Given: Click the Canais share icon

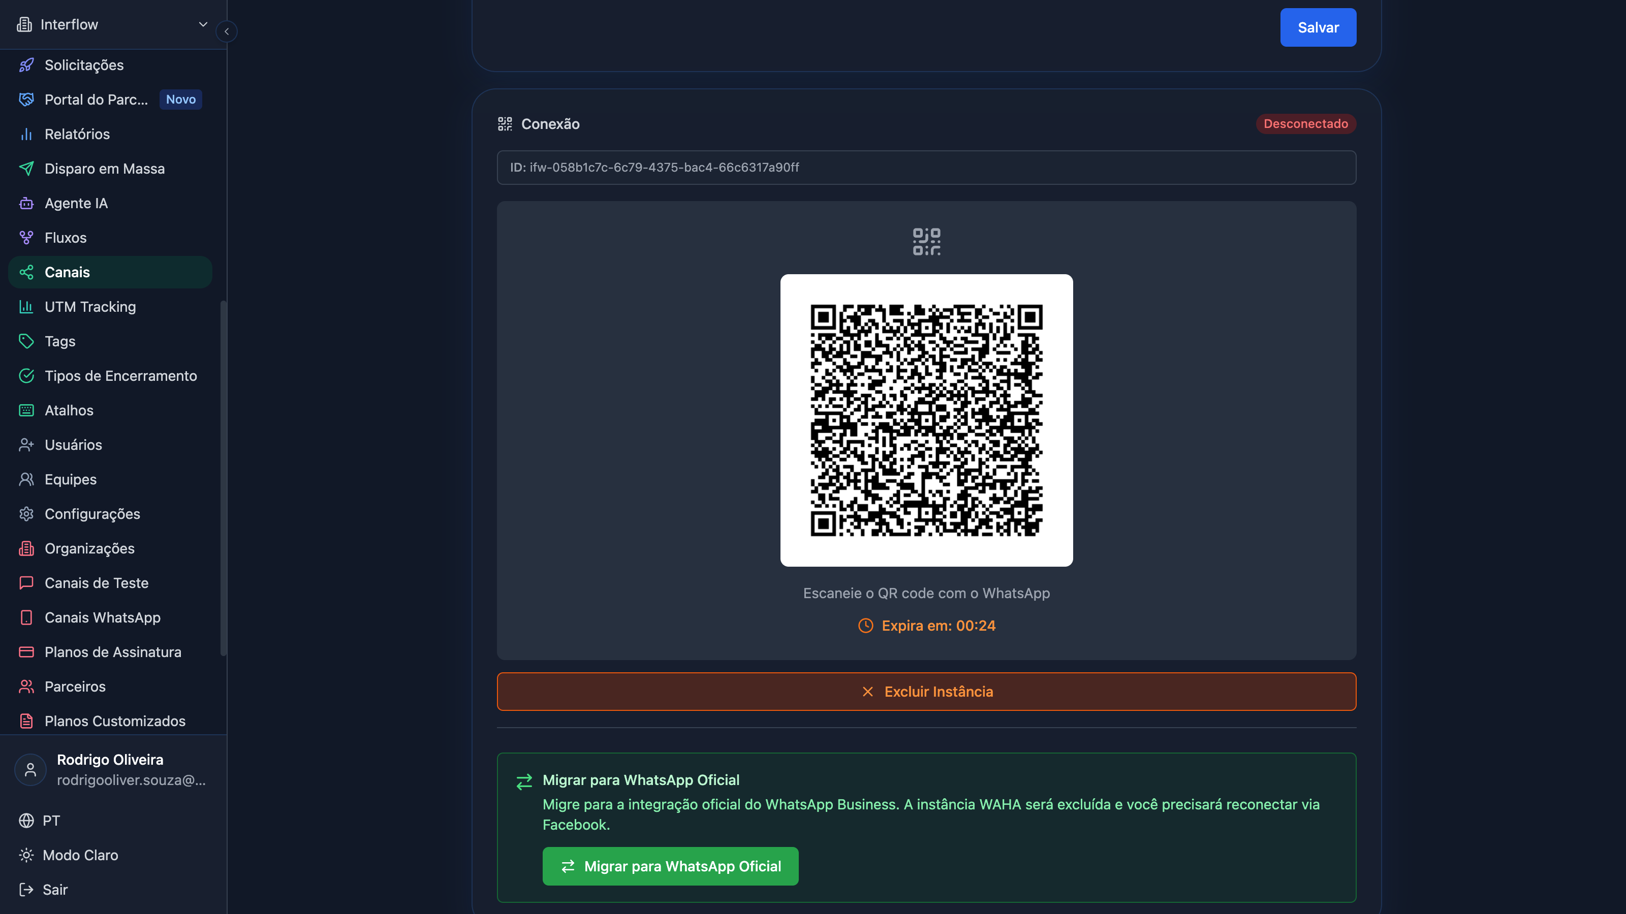Looking at the screenshot, I should [26, 273].
